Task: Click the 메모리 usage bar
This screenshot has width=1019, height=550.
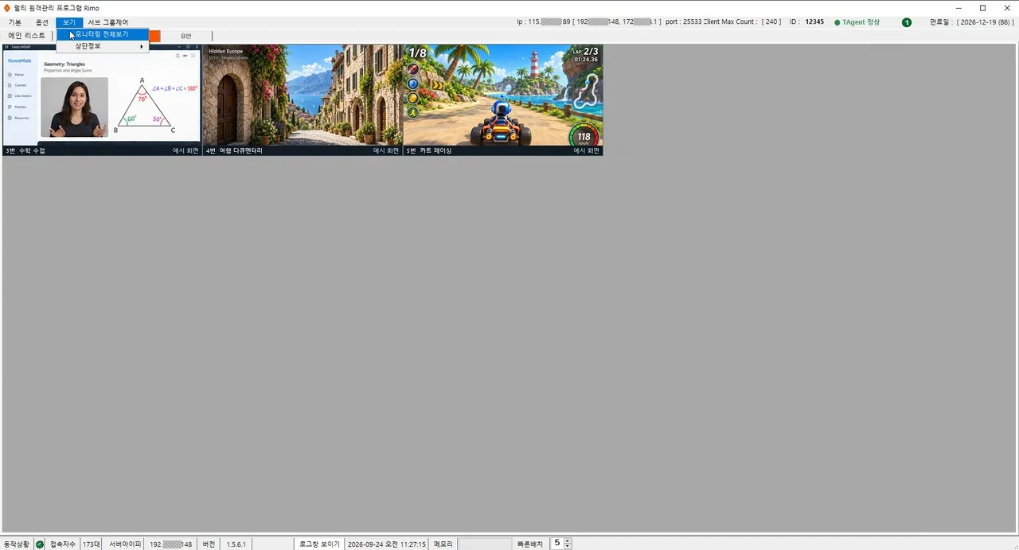Action: [485, 544]
